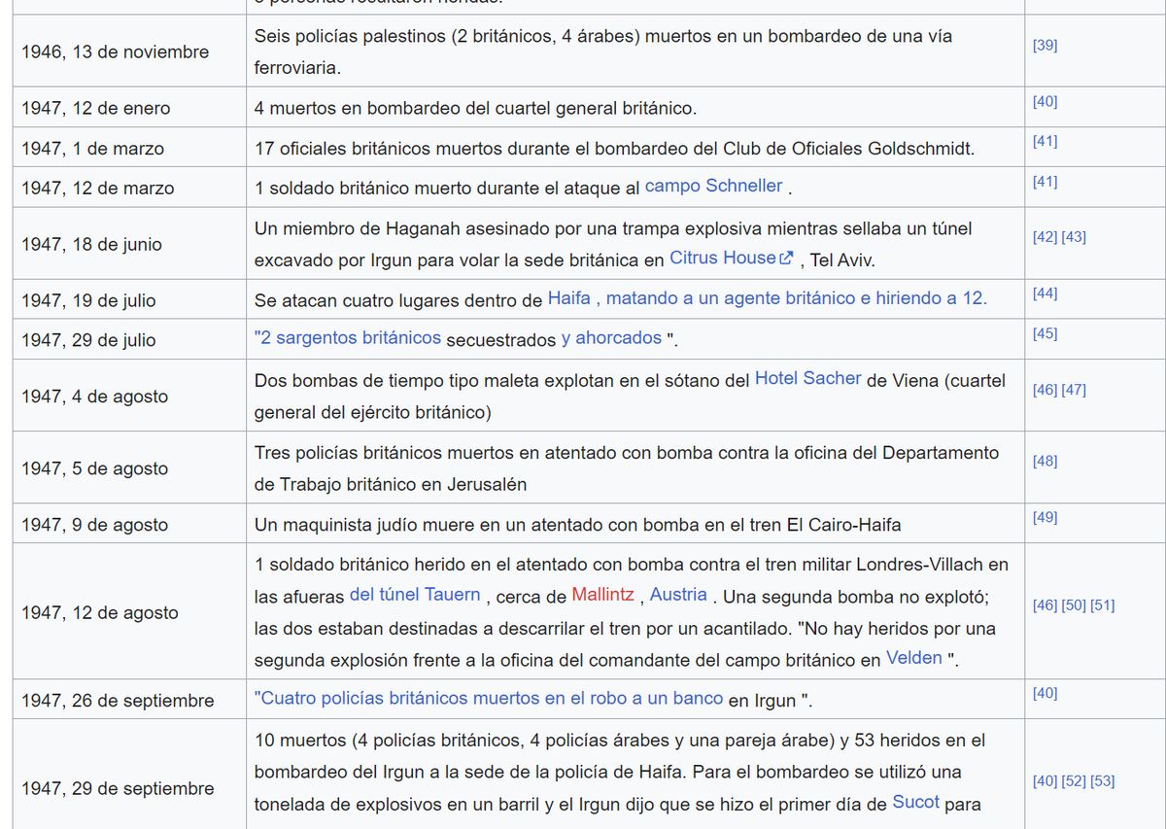Open the campo Schneller link
The height and width of the screenshot is (829, 1166).
[x=713, y=186]
